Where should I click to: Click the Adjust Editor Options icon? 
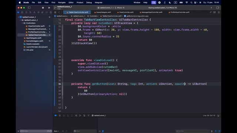pos(214,12)
